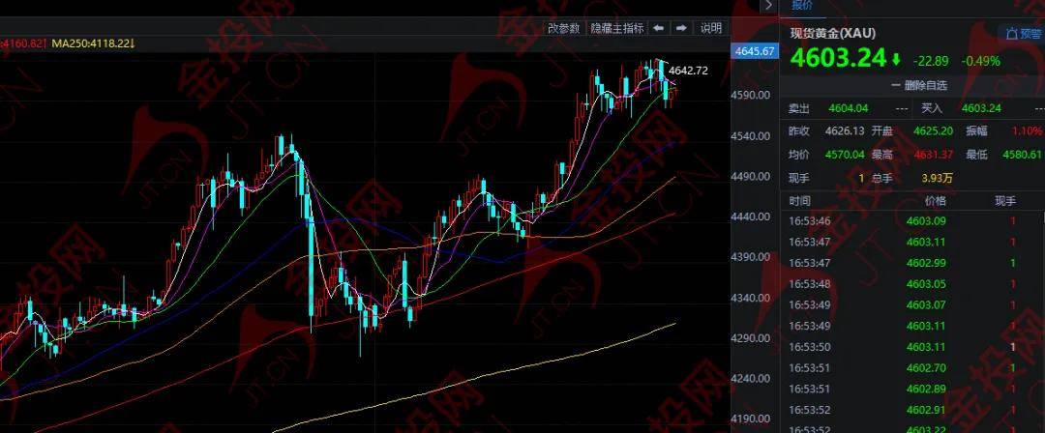This screenshot has height=433, width=1045.
Task: Click the tick price 4602.91
Action: point(926,411)
